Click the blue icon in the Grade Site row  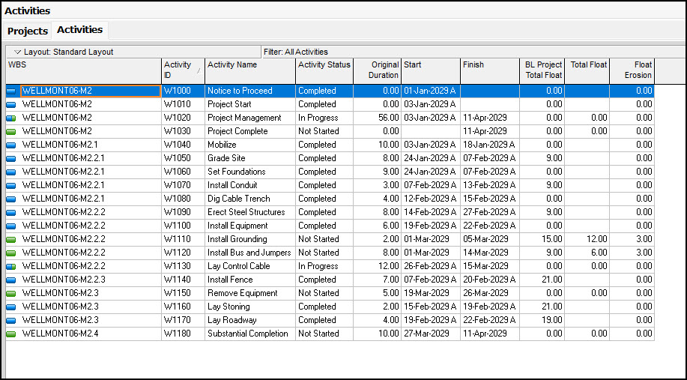tap(11, 159)
